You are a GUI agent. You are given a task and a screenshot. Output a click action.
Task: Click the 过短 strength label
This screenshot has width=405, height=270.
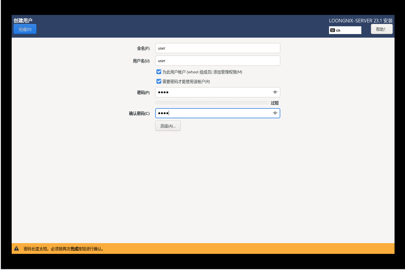coord(275,103)
